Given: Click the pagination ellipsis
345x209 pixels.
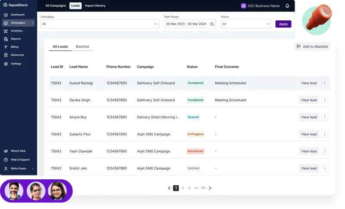Looking at the screenshot, I should click(x=196, y=188).
